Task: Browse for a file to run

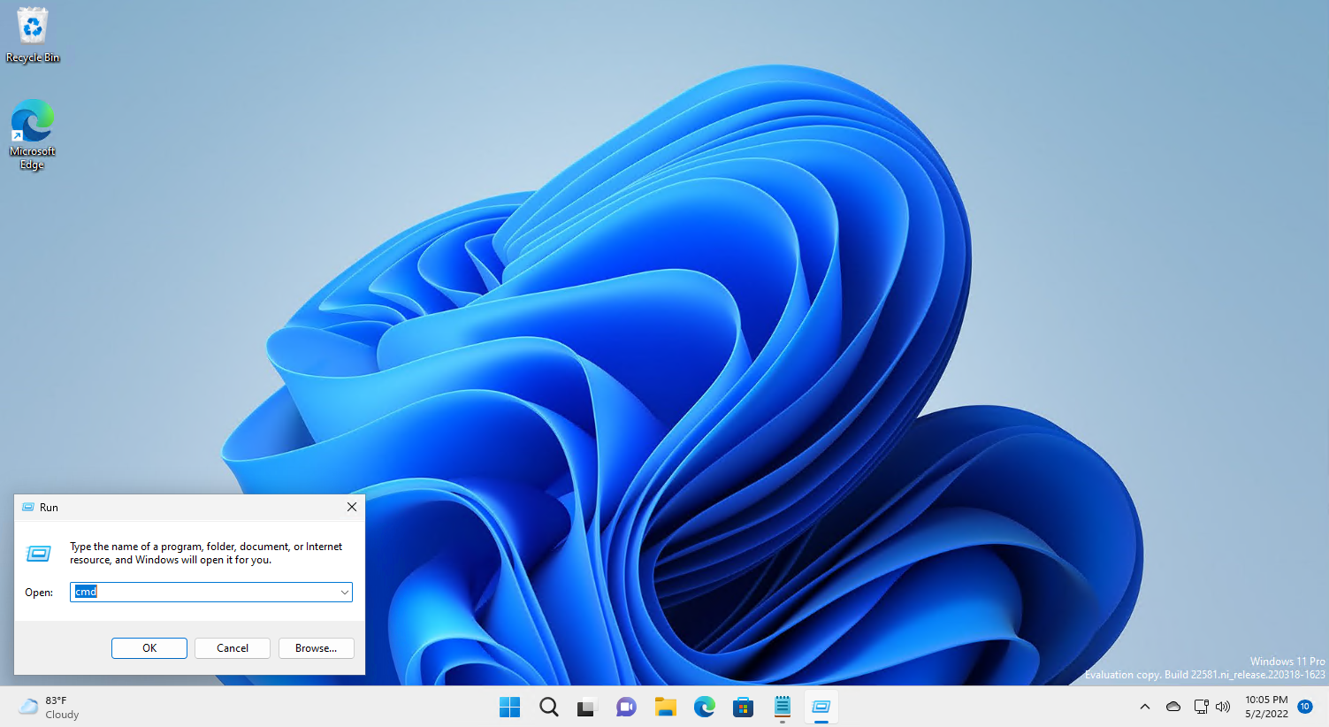Action: pyautogui.click(x=316, y=647)
